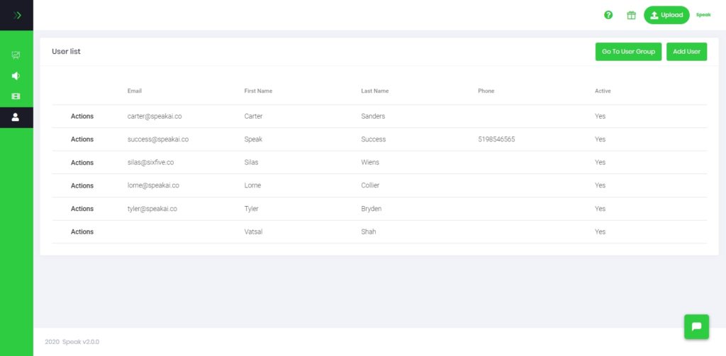Open the chat bubble widget
This screenshot has width=726, height=356.
(696, 326)
